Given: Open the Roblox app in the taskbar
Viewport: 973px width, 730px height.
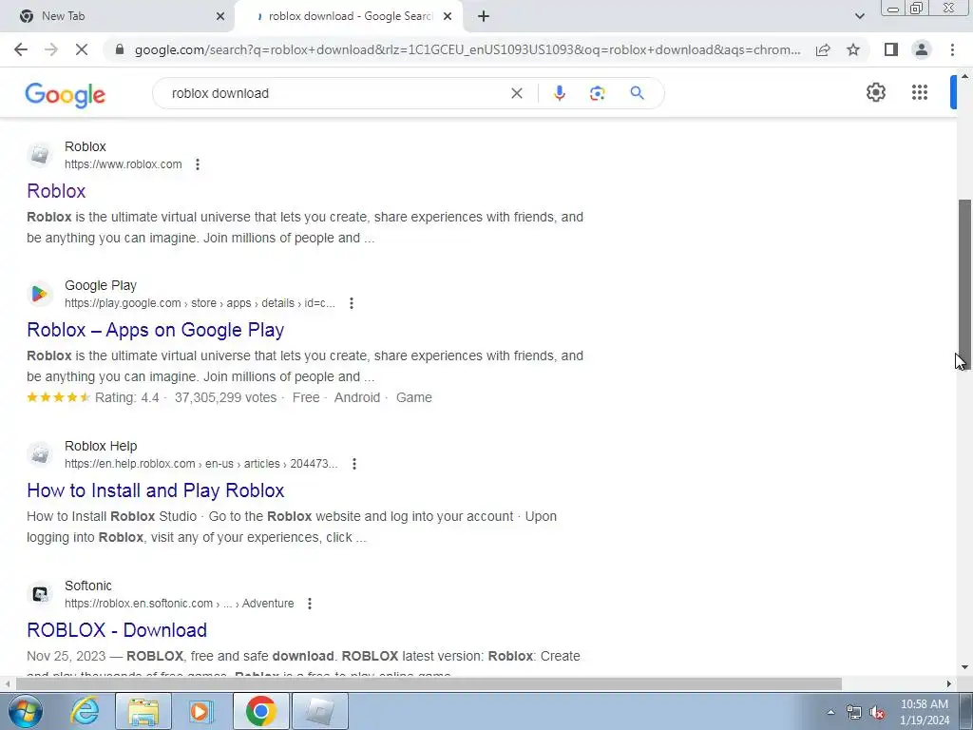Looking at the screenshot, I should pyautogui.click(x=319, y=711).
